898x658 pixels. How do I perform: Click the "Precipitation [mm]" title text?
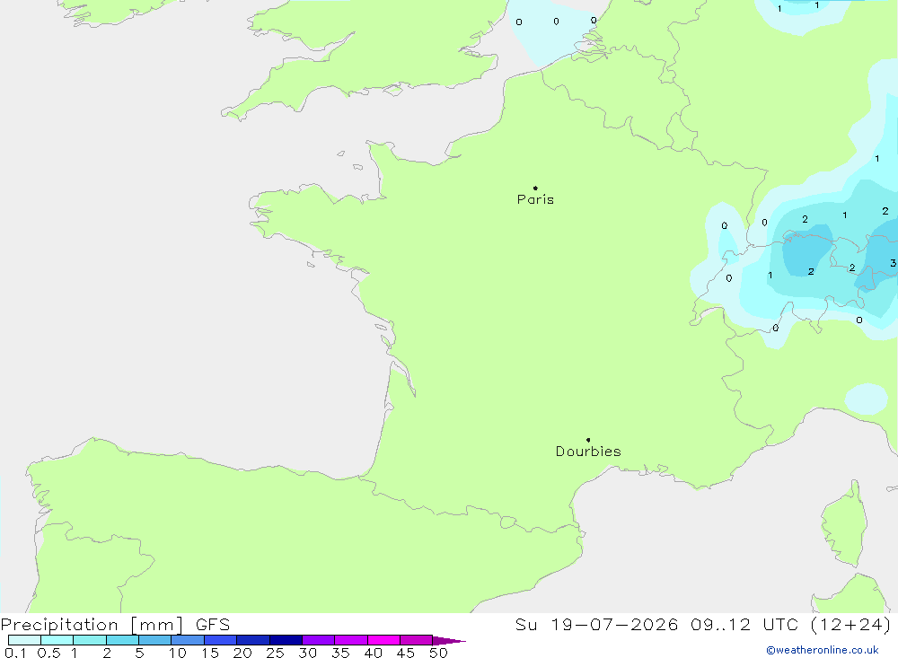[x=92, y=625]
